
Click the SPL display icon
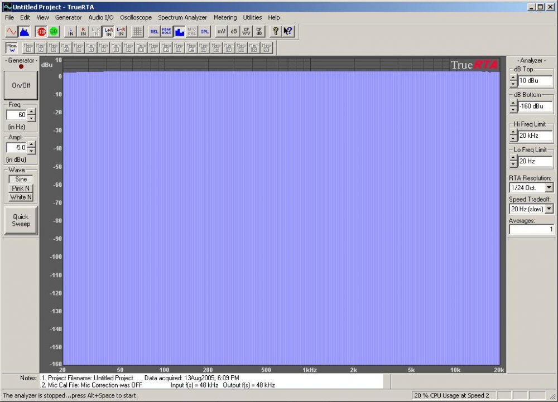[x=205, y=32]
